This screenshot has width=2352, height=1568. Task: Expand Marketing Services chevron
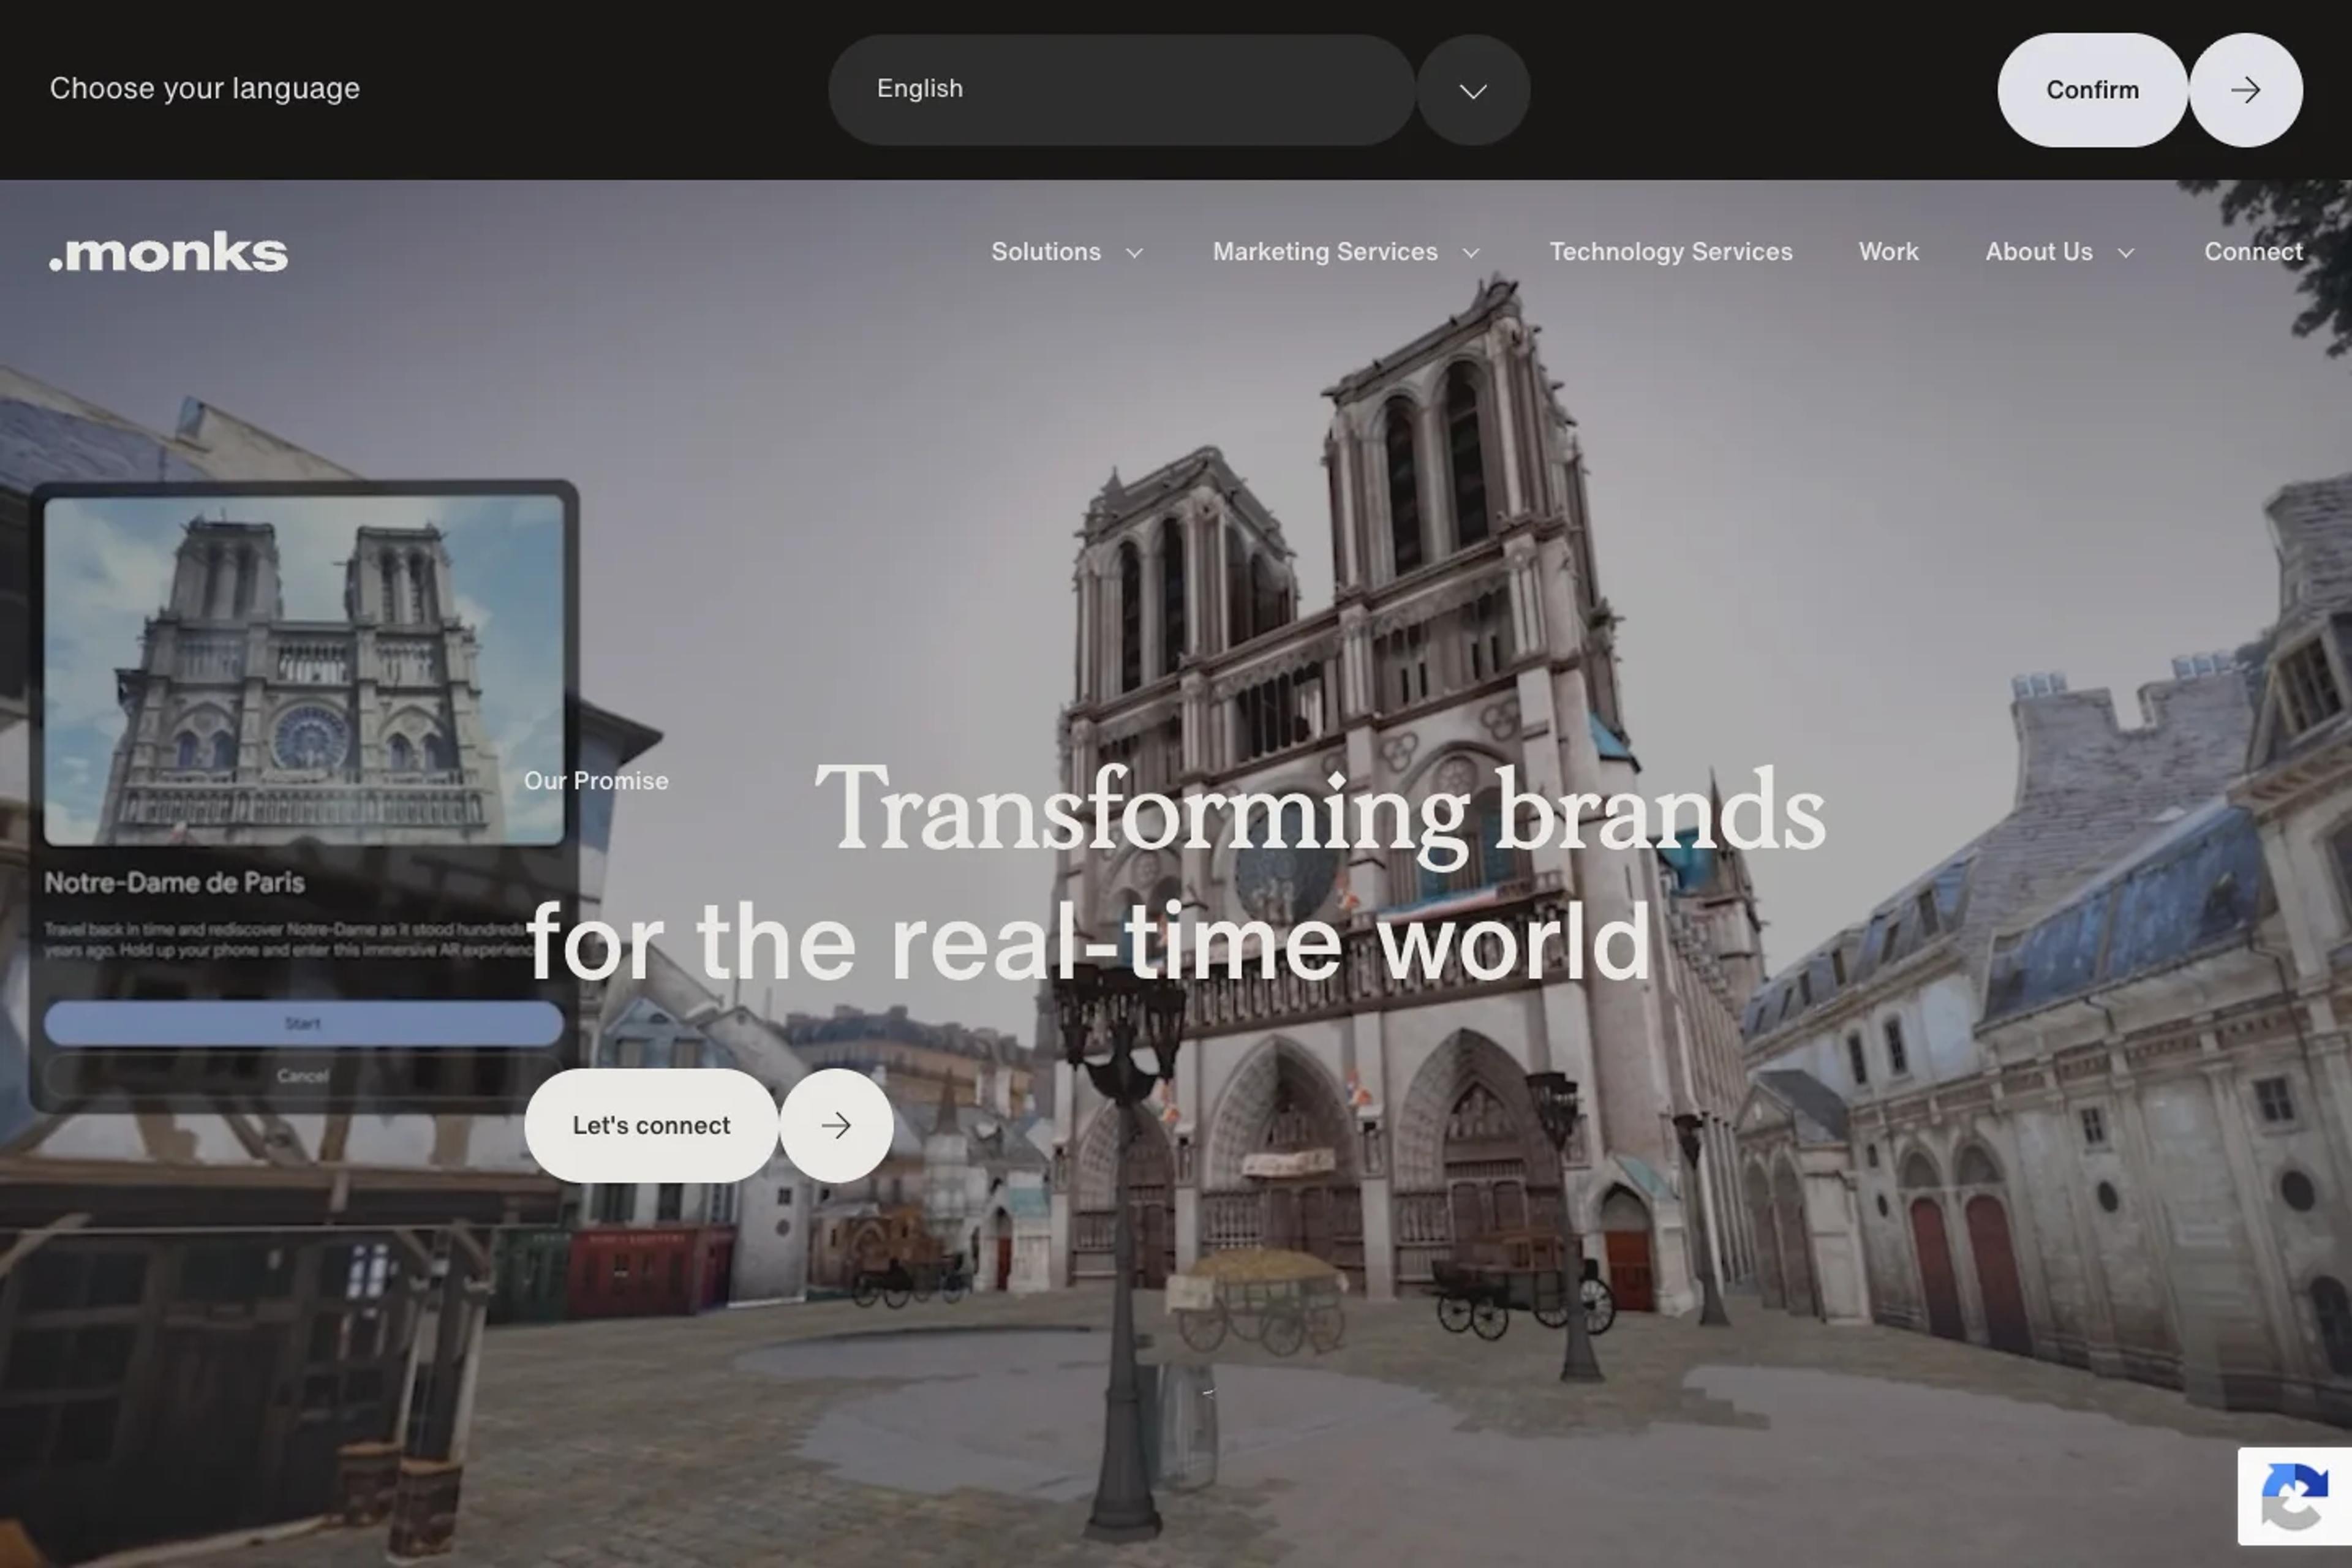(x=1470, y=253)
